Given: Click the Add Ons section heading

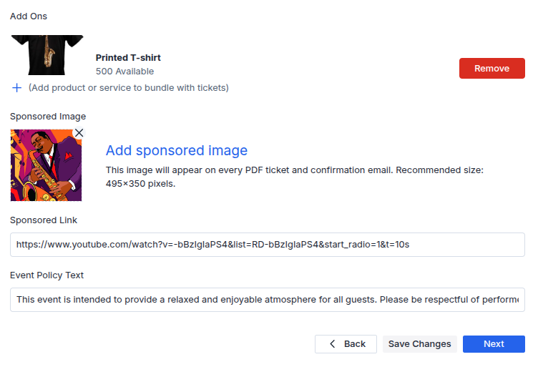Looking at the screenshot, I should click(x=29, y=16).
